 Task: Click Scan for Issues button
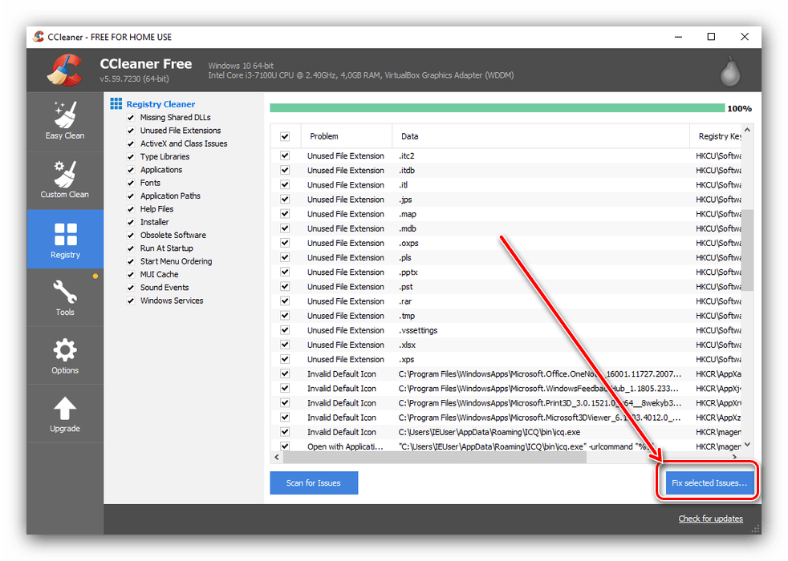[x=314, y=482]
